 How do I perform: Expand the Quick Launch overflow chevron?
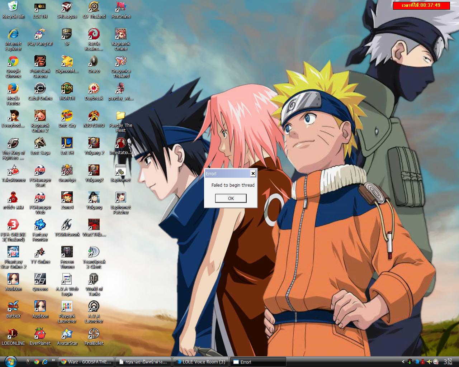[x=53, y=360]
